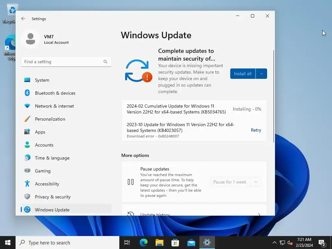This screenshot has height=249, width=332.
Task: Click the Time & language clock icon
Action: (x=27, y=158)
